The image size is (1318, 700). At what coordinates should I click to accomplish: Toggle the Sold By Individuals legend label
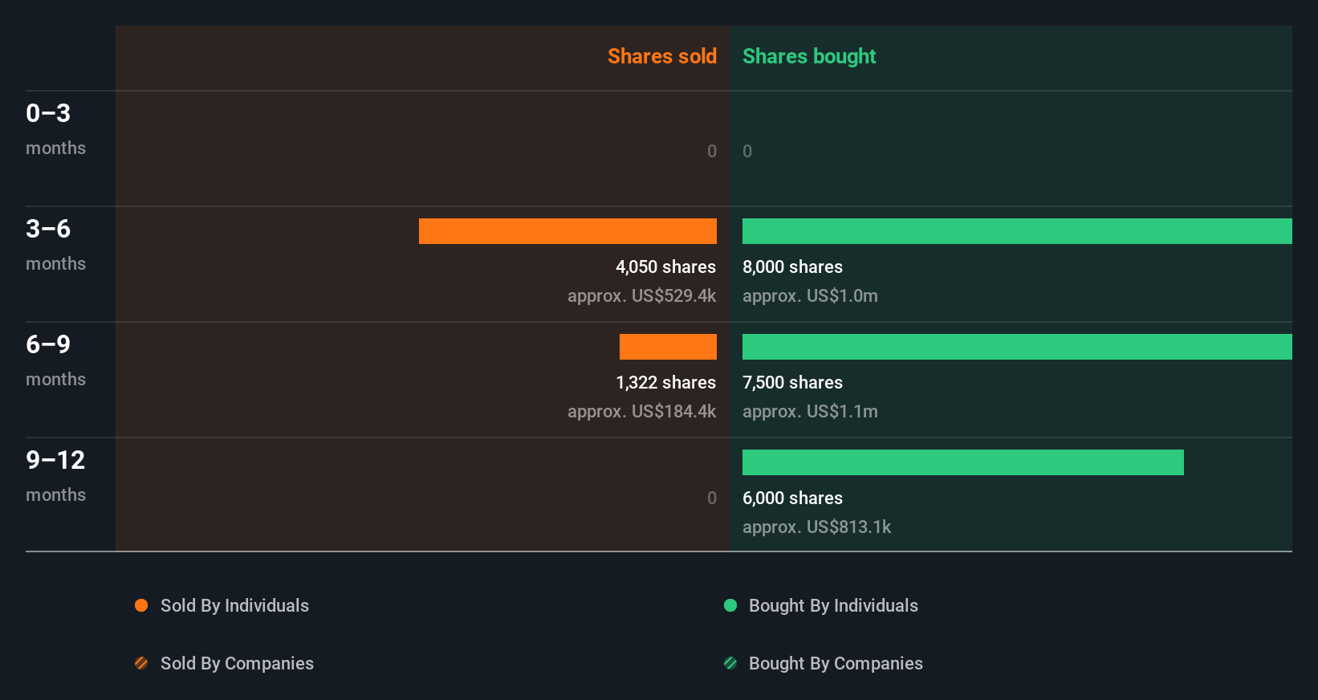pos(234,605)
